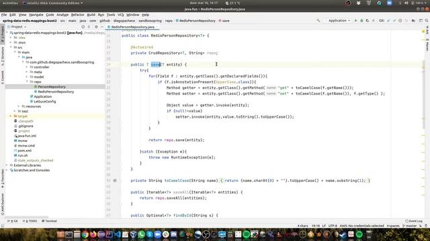The width and height of the screenshot is (430, 241).
Task: Collapse the repo package
Action: (27, 82)
